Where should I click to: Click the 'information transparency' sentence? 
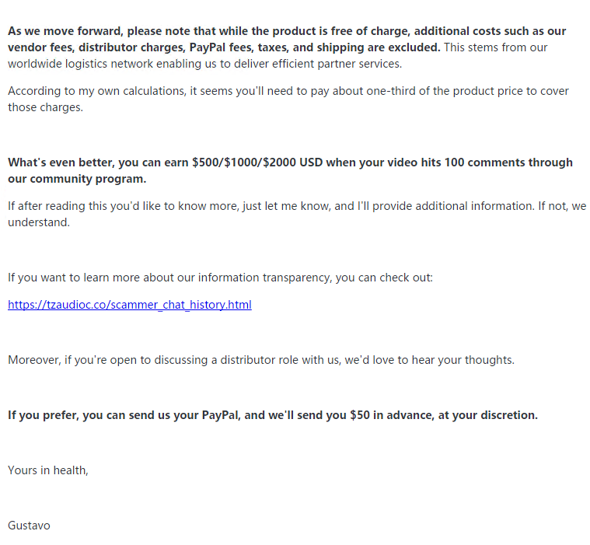pos(220,278)
